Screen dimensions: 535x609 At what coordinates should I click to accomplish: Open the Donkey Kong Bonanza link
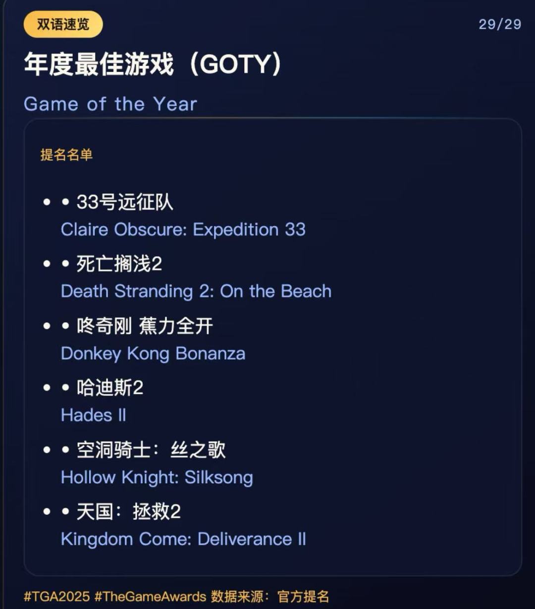pos(153,353)
